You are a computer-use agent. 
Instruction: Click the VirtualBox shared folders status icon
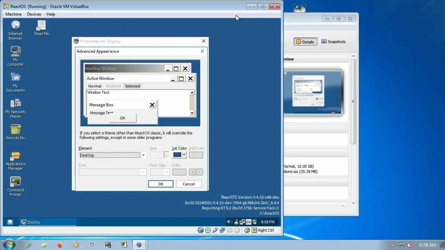[x=230, y=230]
